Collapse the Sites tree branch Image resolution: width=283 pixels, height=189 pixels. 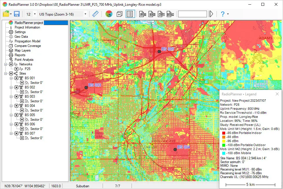click(6, 73)
